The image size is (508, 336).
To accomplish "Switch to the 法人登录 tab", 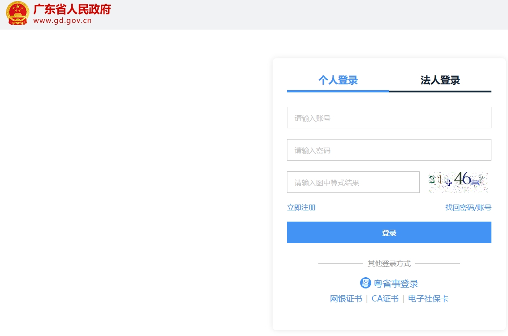I will coord(440,80).
